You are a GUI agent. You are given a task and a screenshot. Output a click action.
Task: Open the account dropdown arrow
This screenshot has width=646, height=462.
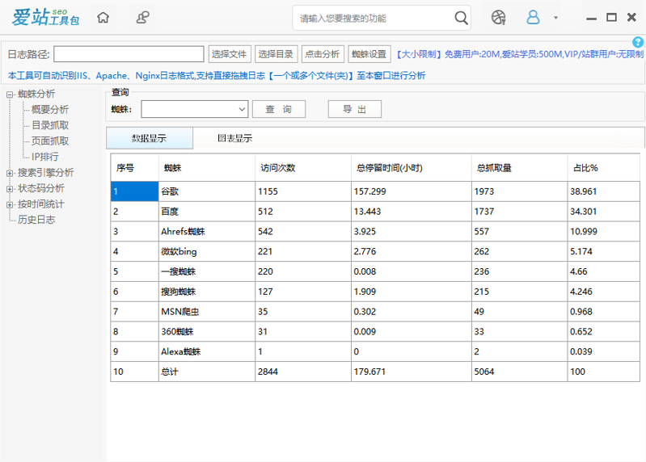point(555,18)
